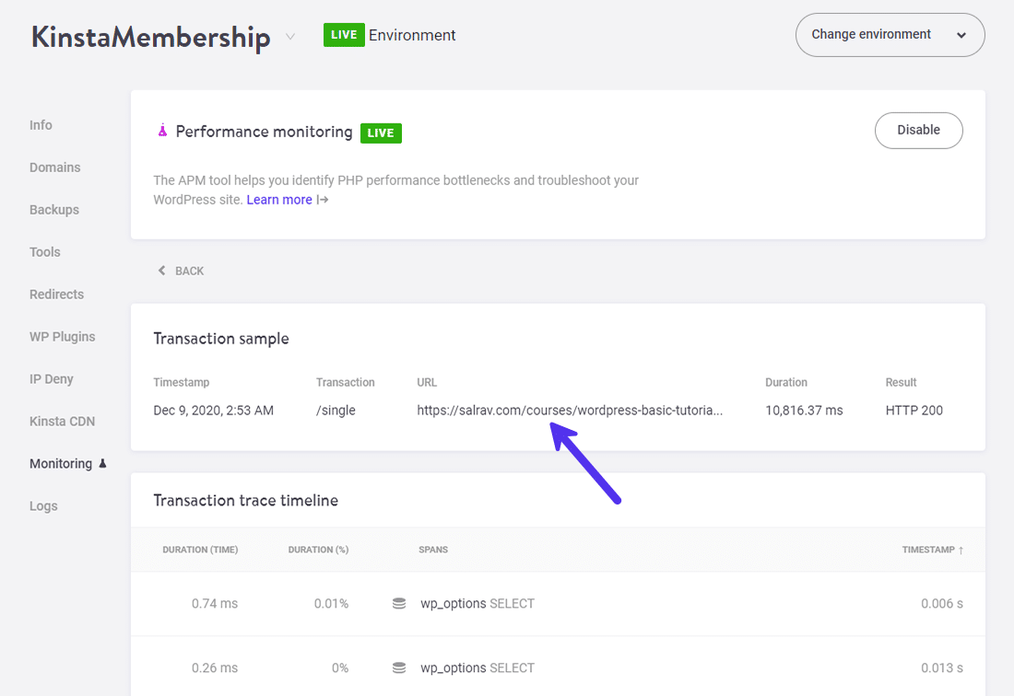The height and width of the screenshot is (696, 1014).
Task: Expand the KinstaMembership site switcher chevron
Action: [290, 37]
